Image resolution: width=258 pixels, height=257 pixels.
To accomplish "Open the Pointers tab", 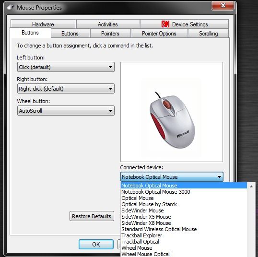I will coord(110,34).
